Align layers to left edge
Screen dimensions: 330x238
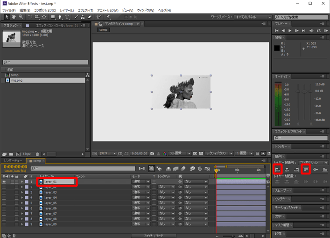point(277,169)
